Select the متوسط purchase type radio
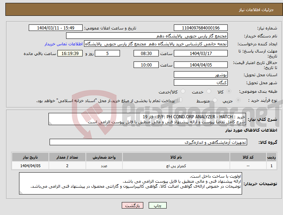Screen dimensions: 283x215 pos(215,100)
